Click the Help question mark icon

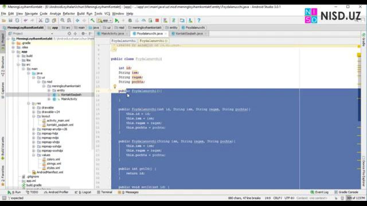pyautogui.click(x=199, y=21)
